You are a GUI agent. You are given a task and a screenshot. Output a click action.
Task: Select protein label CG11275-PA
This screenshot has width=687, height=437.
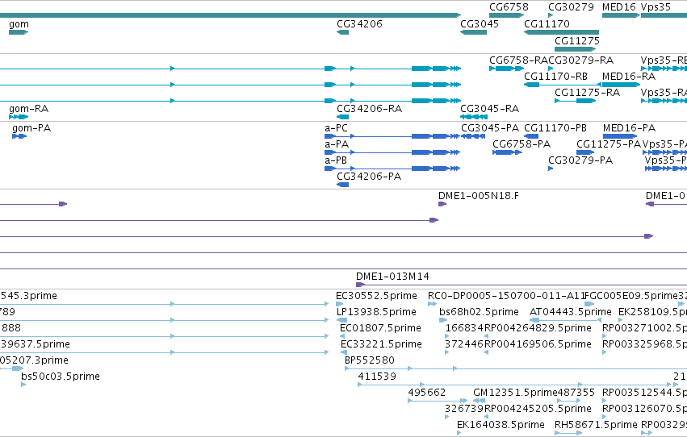(609, 144)
